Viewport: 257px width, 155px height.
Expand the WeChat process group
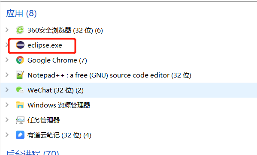point(7,90)
